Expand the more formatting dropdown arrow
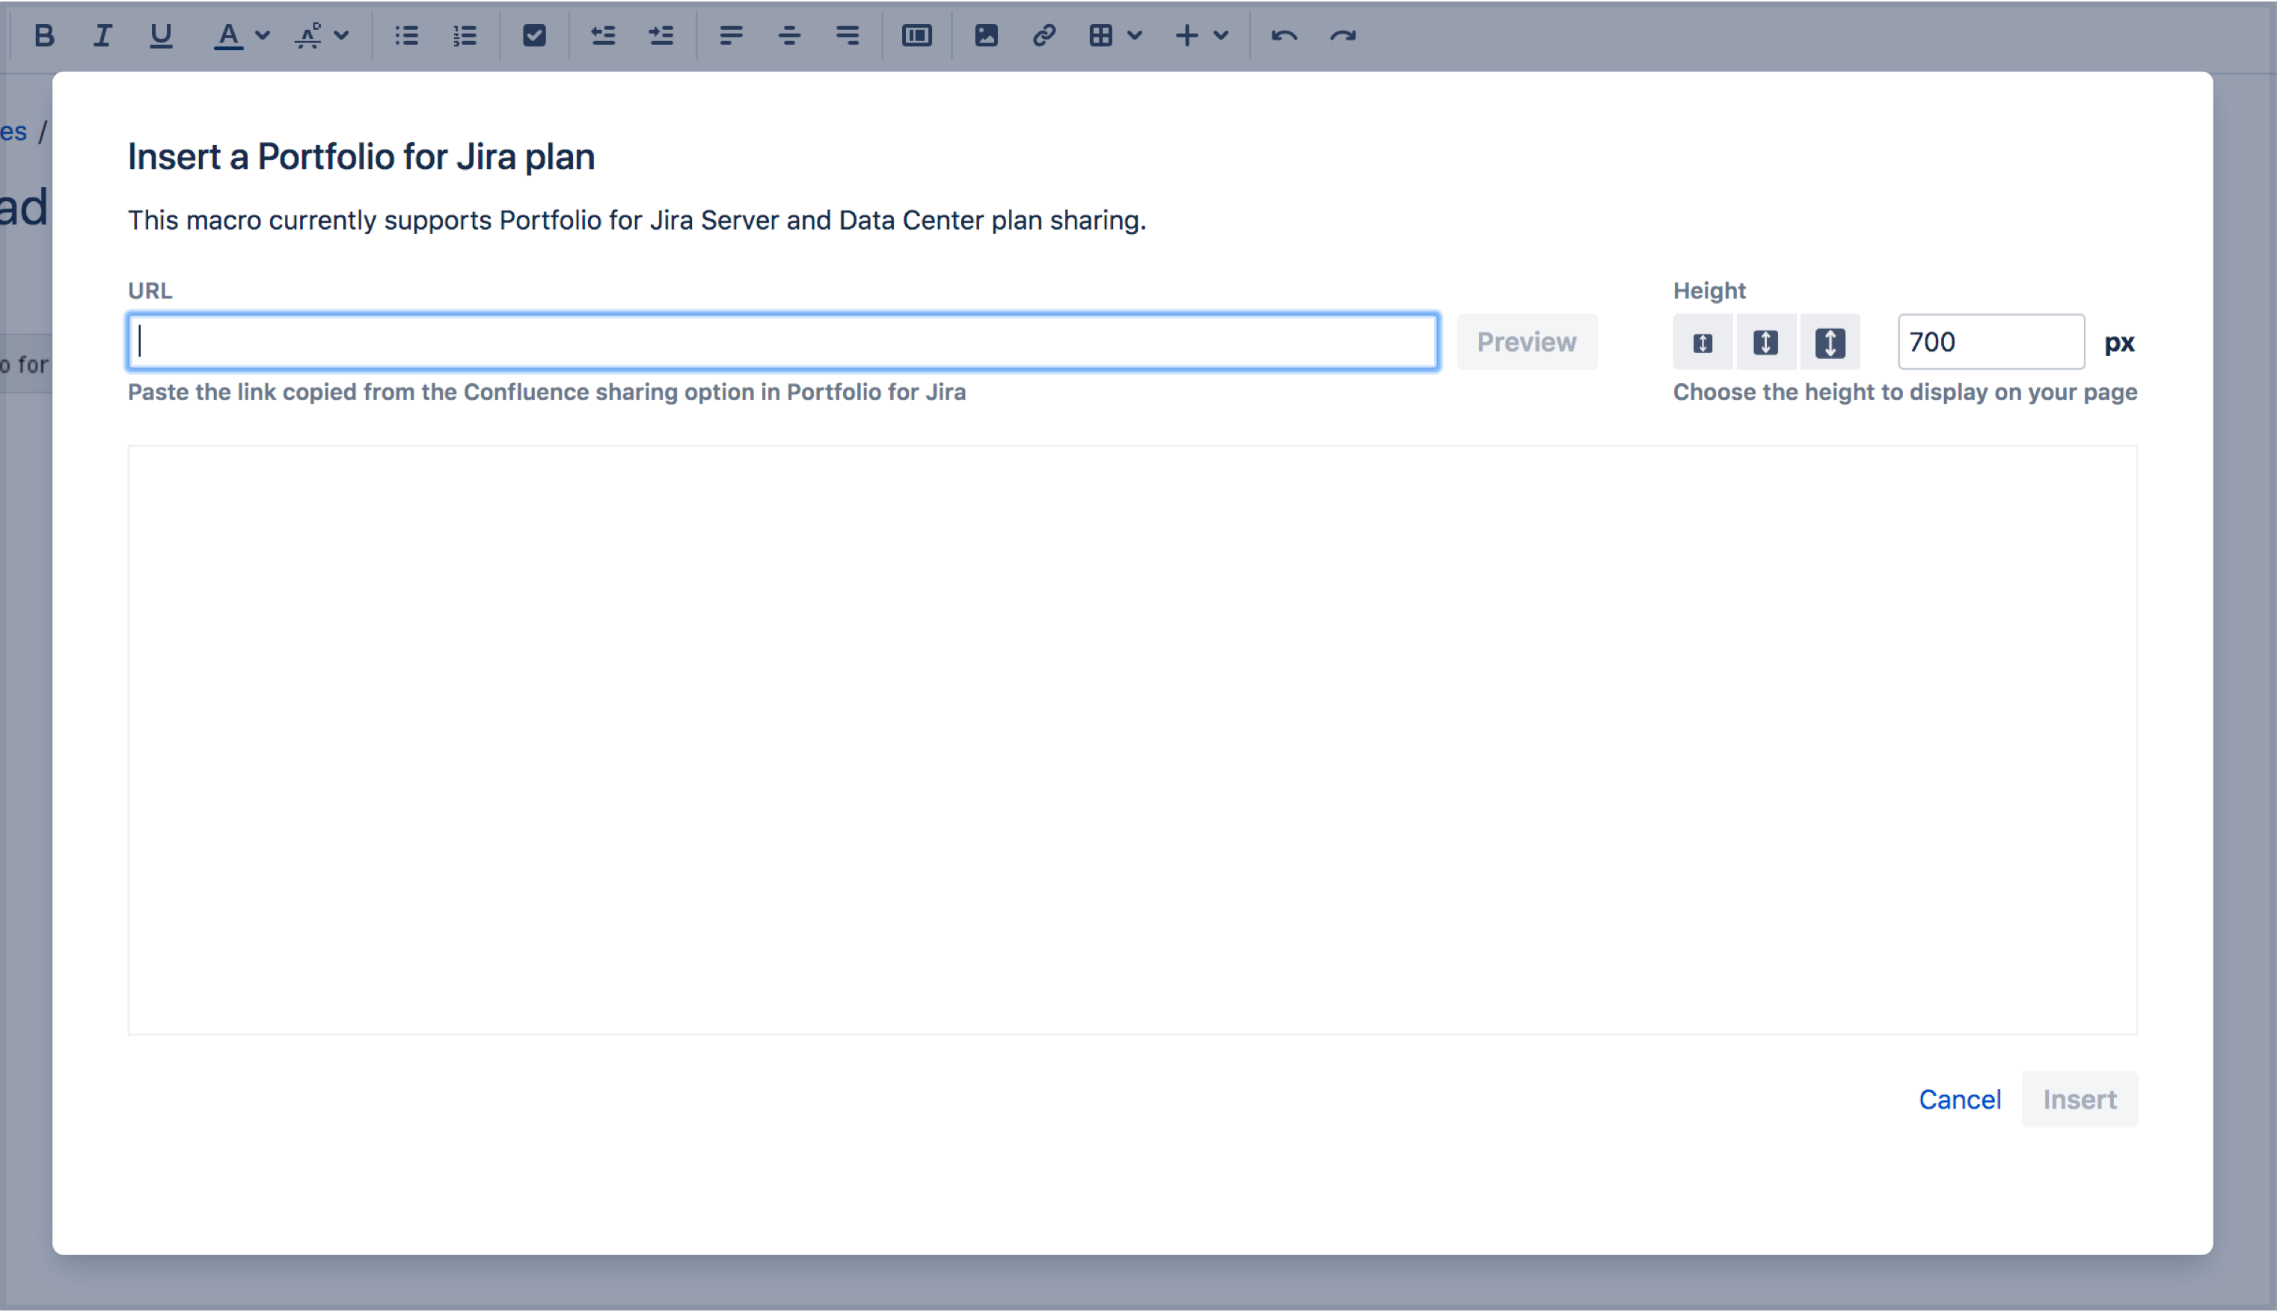The height and width of the screenshot is (1312, 2277). point(342,36)
